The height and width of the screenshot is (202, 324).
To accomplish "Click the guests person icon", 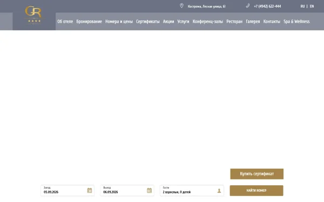I will [x=219, y=191].
